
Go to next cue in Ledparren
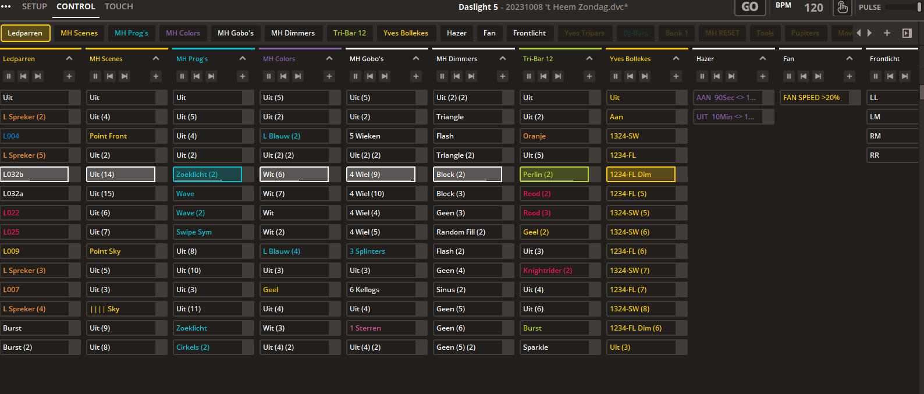[38, 76]
